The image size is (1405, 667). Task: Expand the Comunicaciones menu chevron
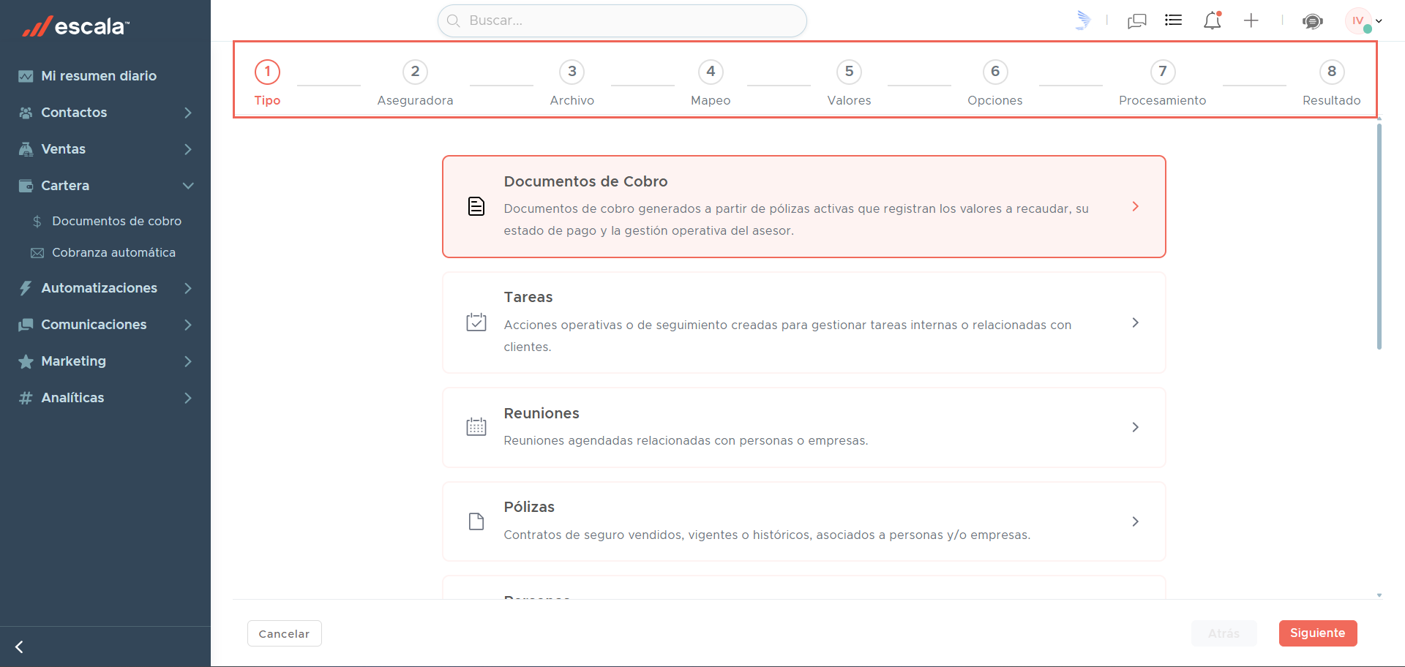(x=188, y=325)
